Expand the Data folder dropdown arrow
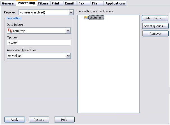 68,31
